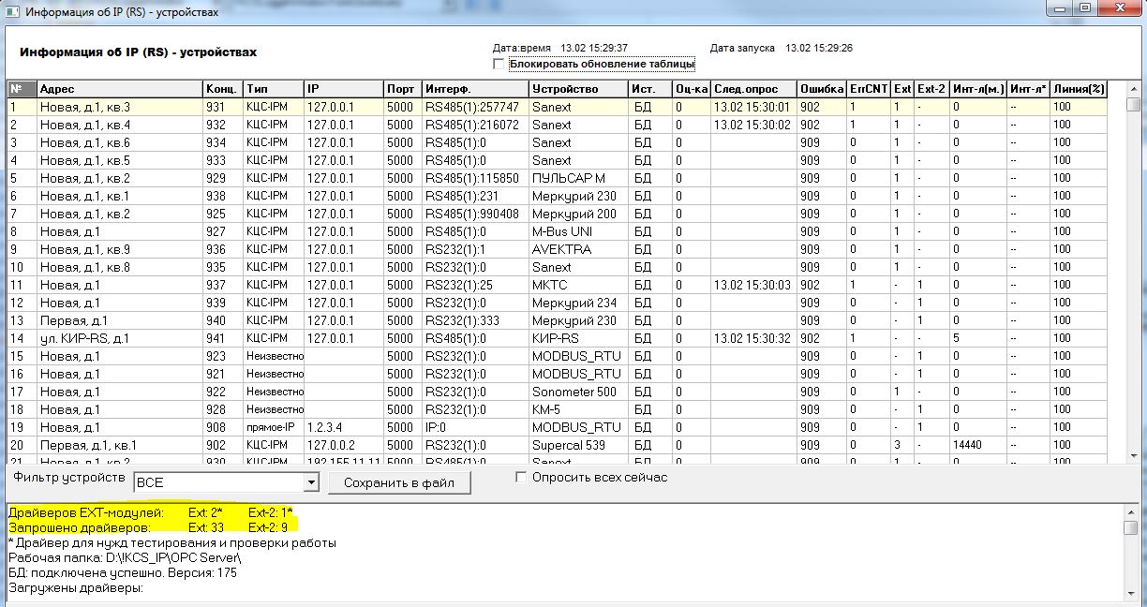Click the table scrollbar up arrow
1147x607 pixels.
[x=1132, y=105]
